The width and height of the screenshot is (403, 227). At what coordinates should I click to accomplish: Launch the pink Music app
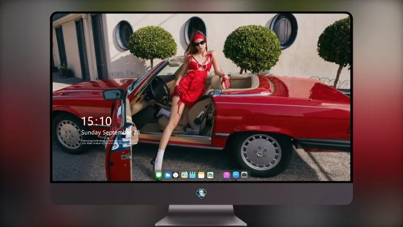coord(226,175)
